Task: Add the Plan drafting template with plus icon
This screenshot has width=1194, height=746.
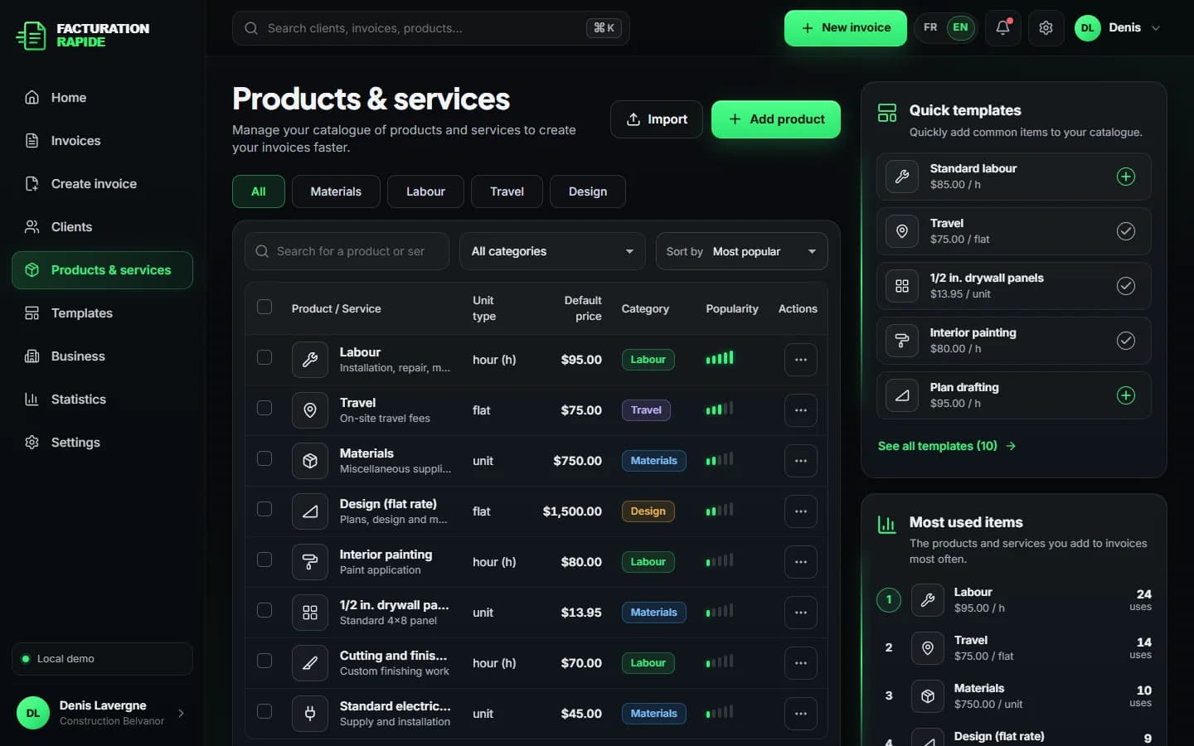Action: click(1125, 395)
